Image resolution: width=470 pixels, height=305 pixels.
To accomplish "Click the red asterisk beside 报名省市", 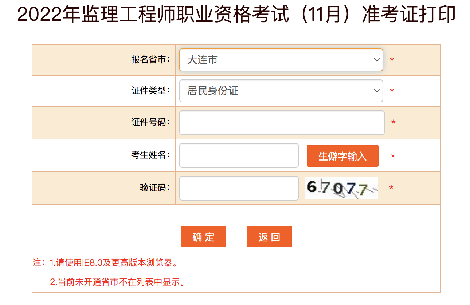I will pos(392,60).
